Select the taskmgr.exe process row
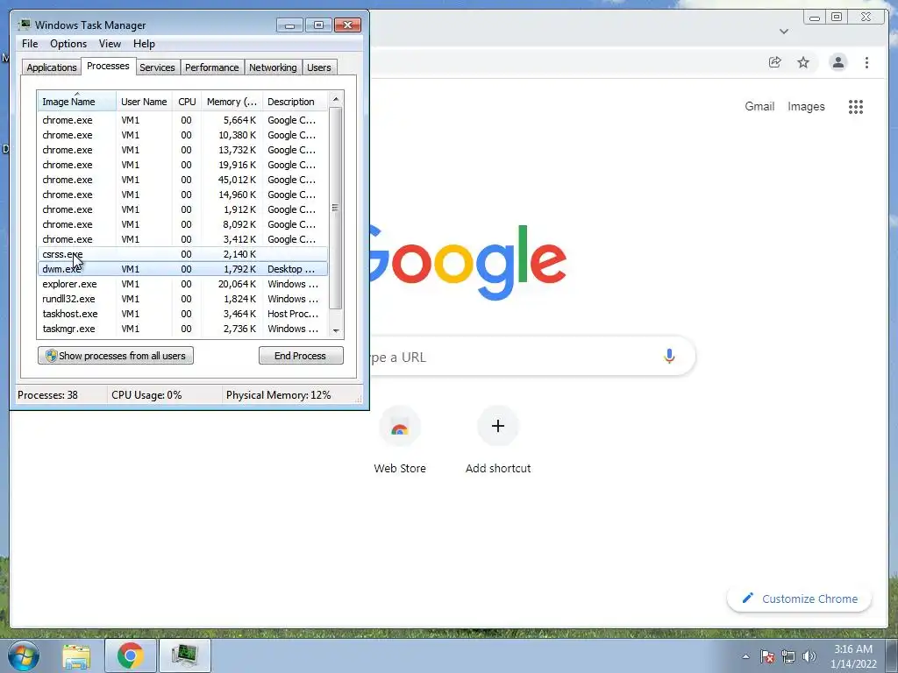The height and width of the screenshot is (673, 898). coord(183,329)
